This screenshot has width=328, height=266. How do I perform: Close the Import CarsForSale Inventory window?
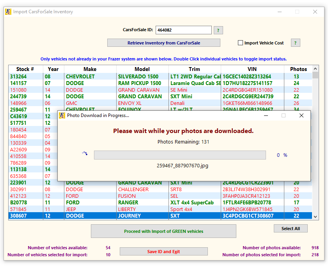[315, 12]
